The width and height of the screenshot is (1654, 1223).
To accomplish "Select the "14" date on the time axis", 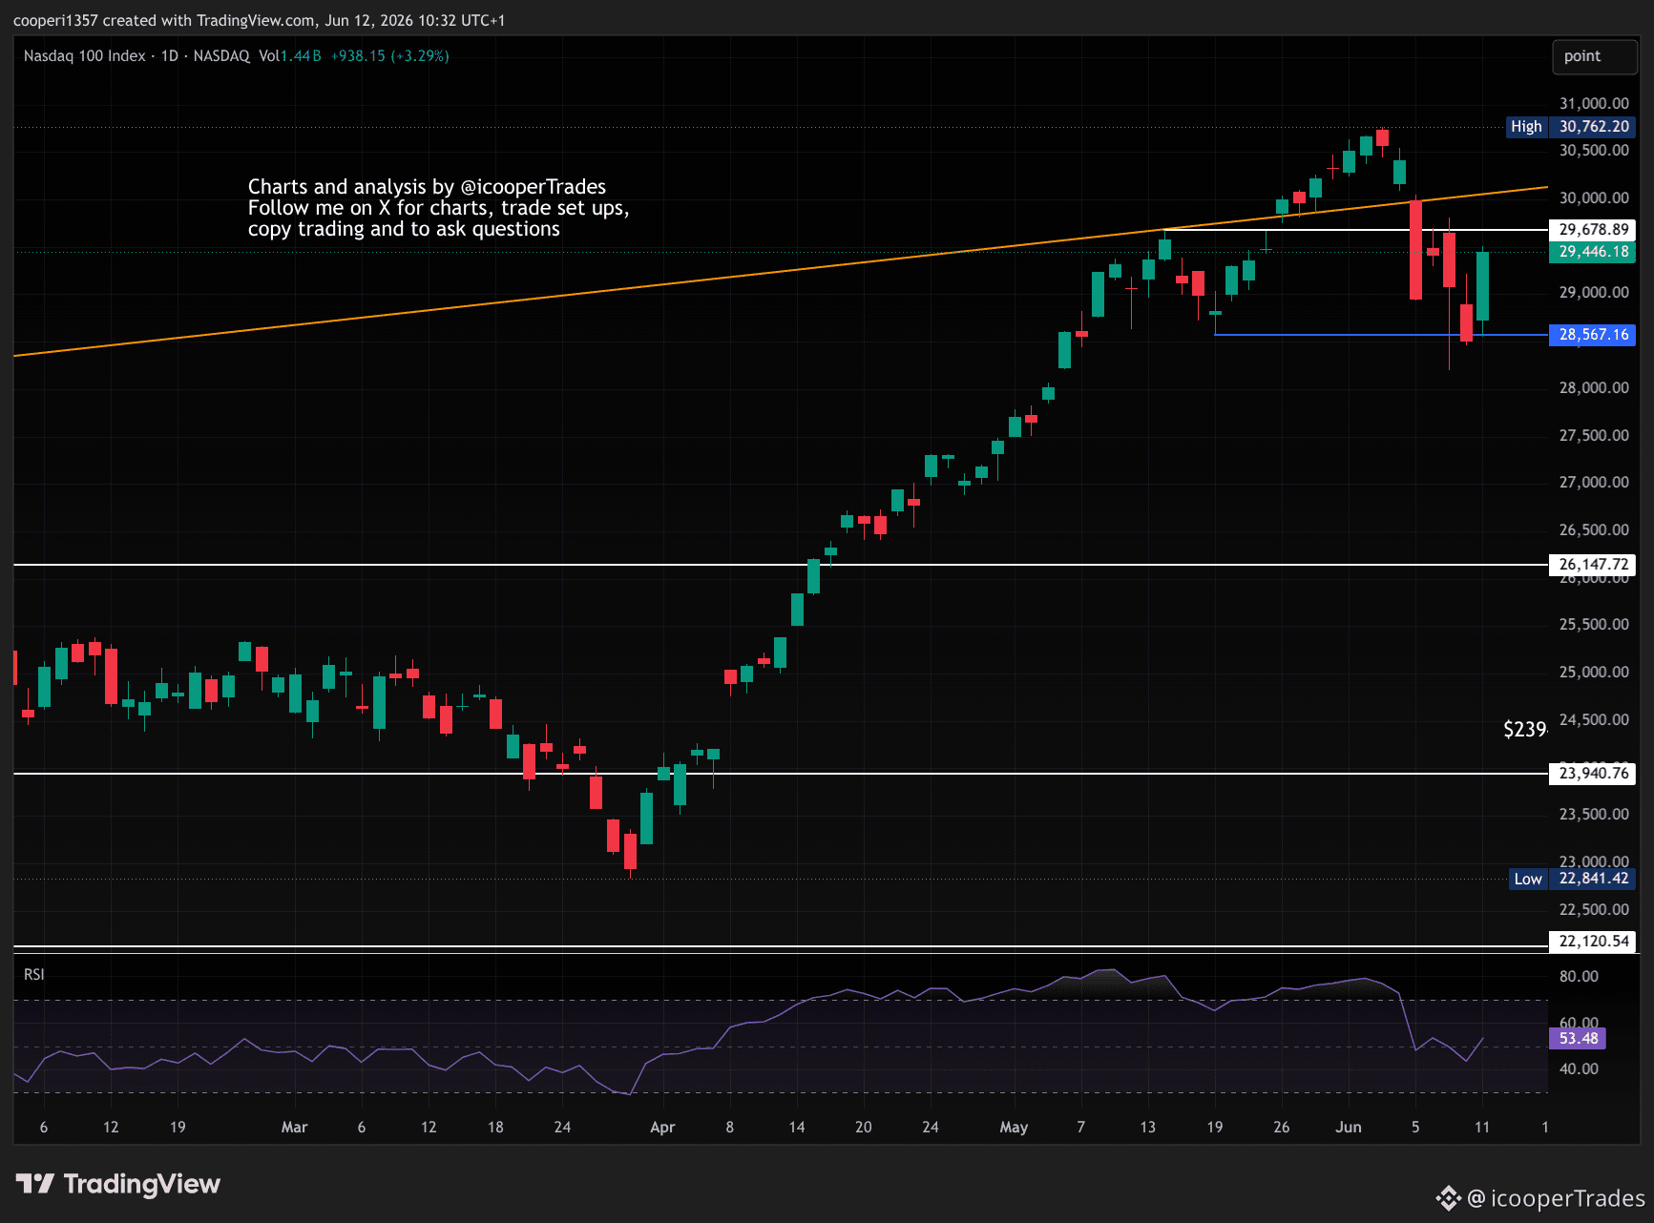I will point(797,1127).
